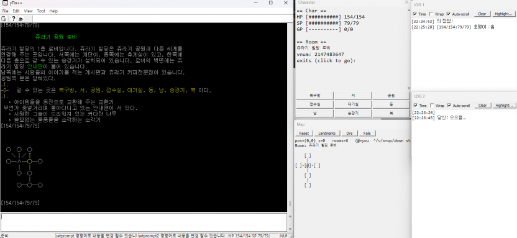This screenshot has width=517, height=238.
Task: Click the 남 exit button
Action: [314, 113]
